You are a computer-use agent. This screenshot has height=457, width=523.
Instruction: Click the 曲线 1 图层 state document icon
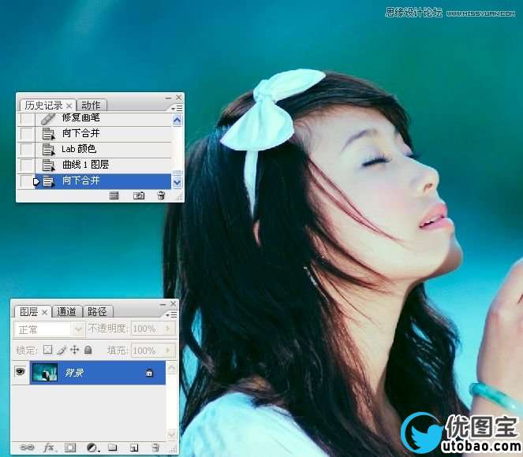click(48, 165)
